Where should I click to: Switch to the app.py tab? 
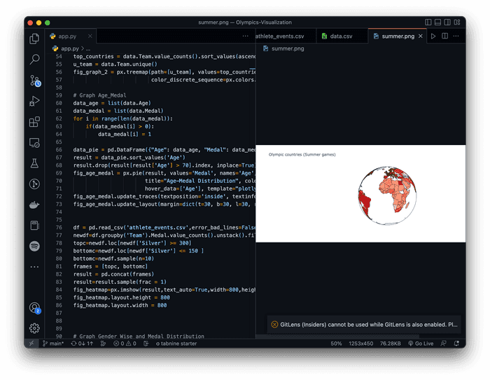pos(67,36)
